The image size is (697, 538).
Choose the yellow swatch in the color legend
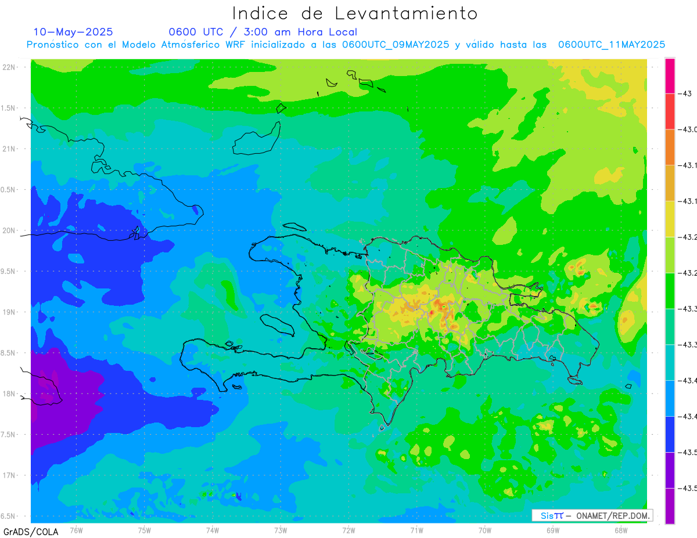click(x=670, y=219)
